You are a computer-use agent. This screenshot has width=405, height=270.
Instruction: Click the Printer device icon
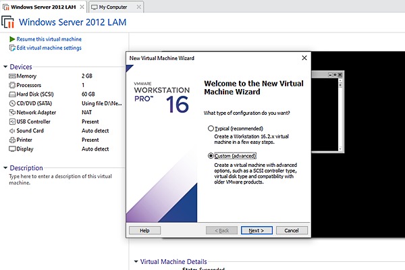(x=12, y=140)
